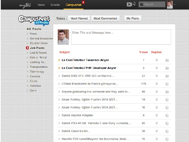Show Most Commented posts
Image resolution: width=189 pixels, height=142 pixels.
click(105, 18)
